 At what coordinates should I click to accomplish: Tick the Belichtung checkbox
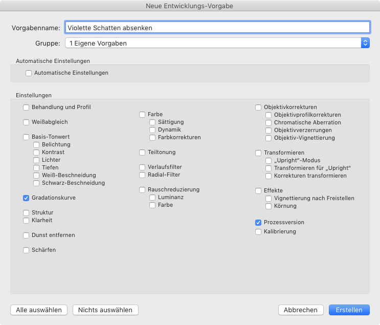pyautogui.click(x=36, y=145)
